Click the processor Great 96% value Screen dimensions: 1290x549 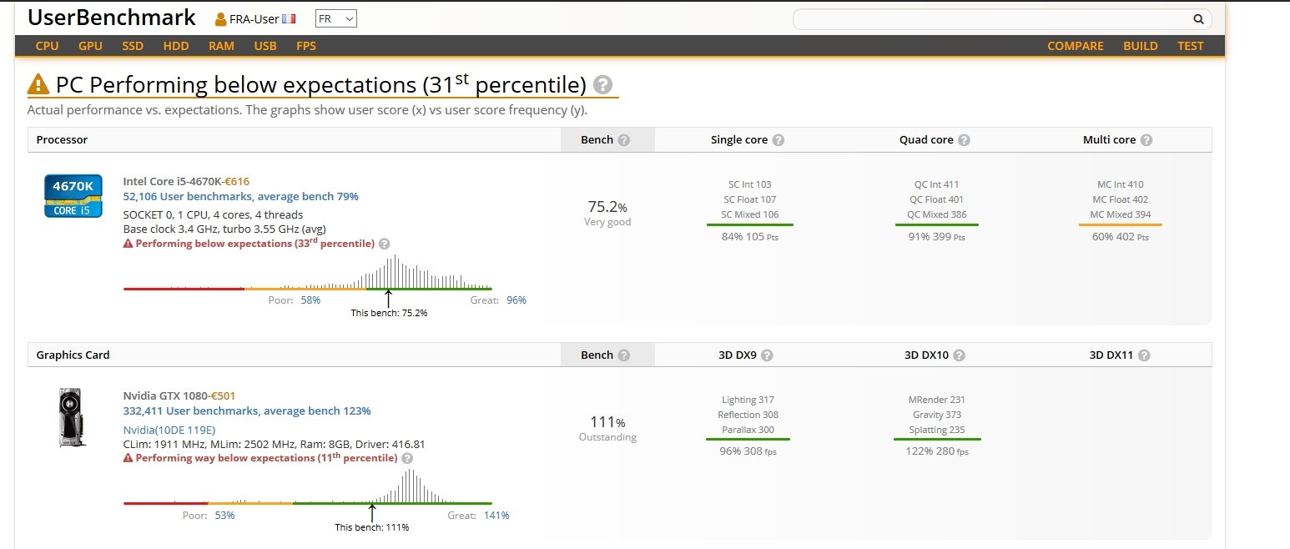pos(517,300)
